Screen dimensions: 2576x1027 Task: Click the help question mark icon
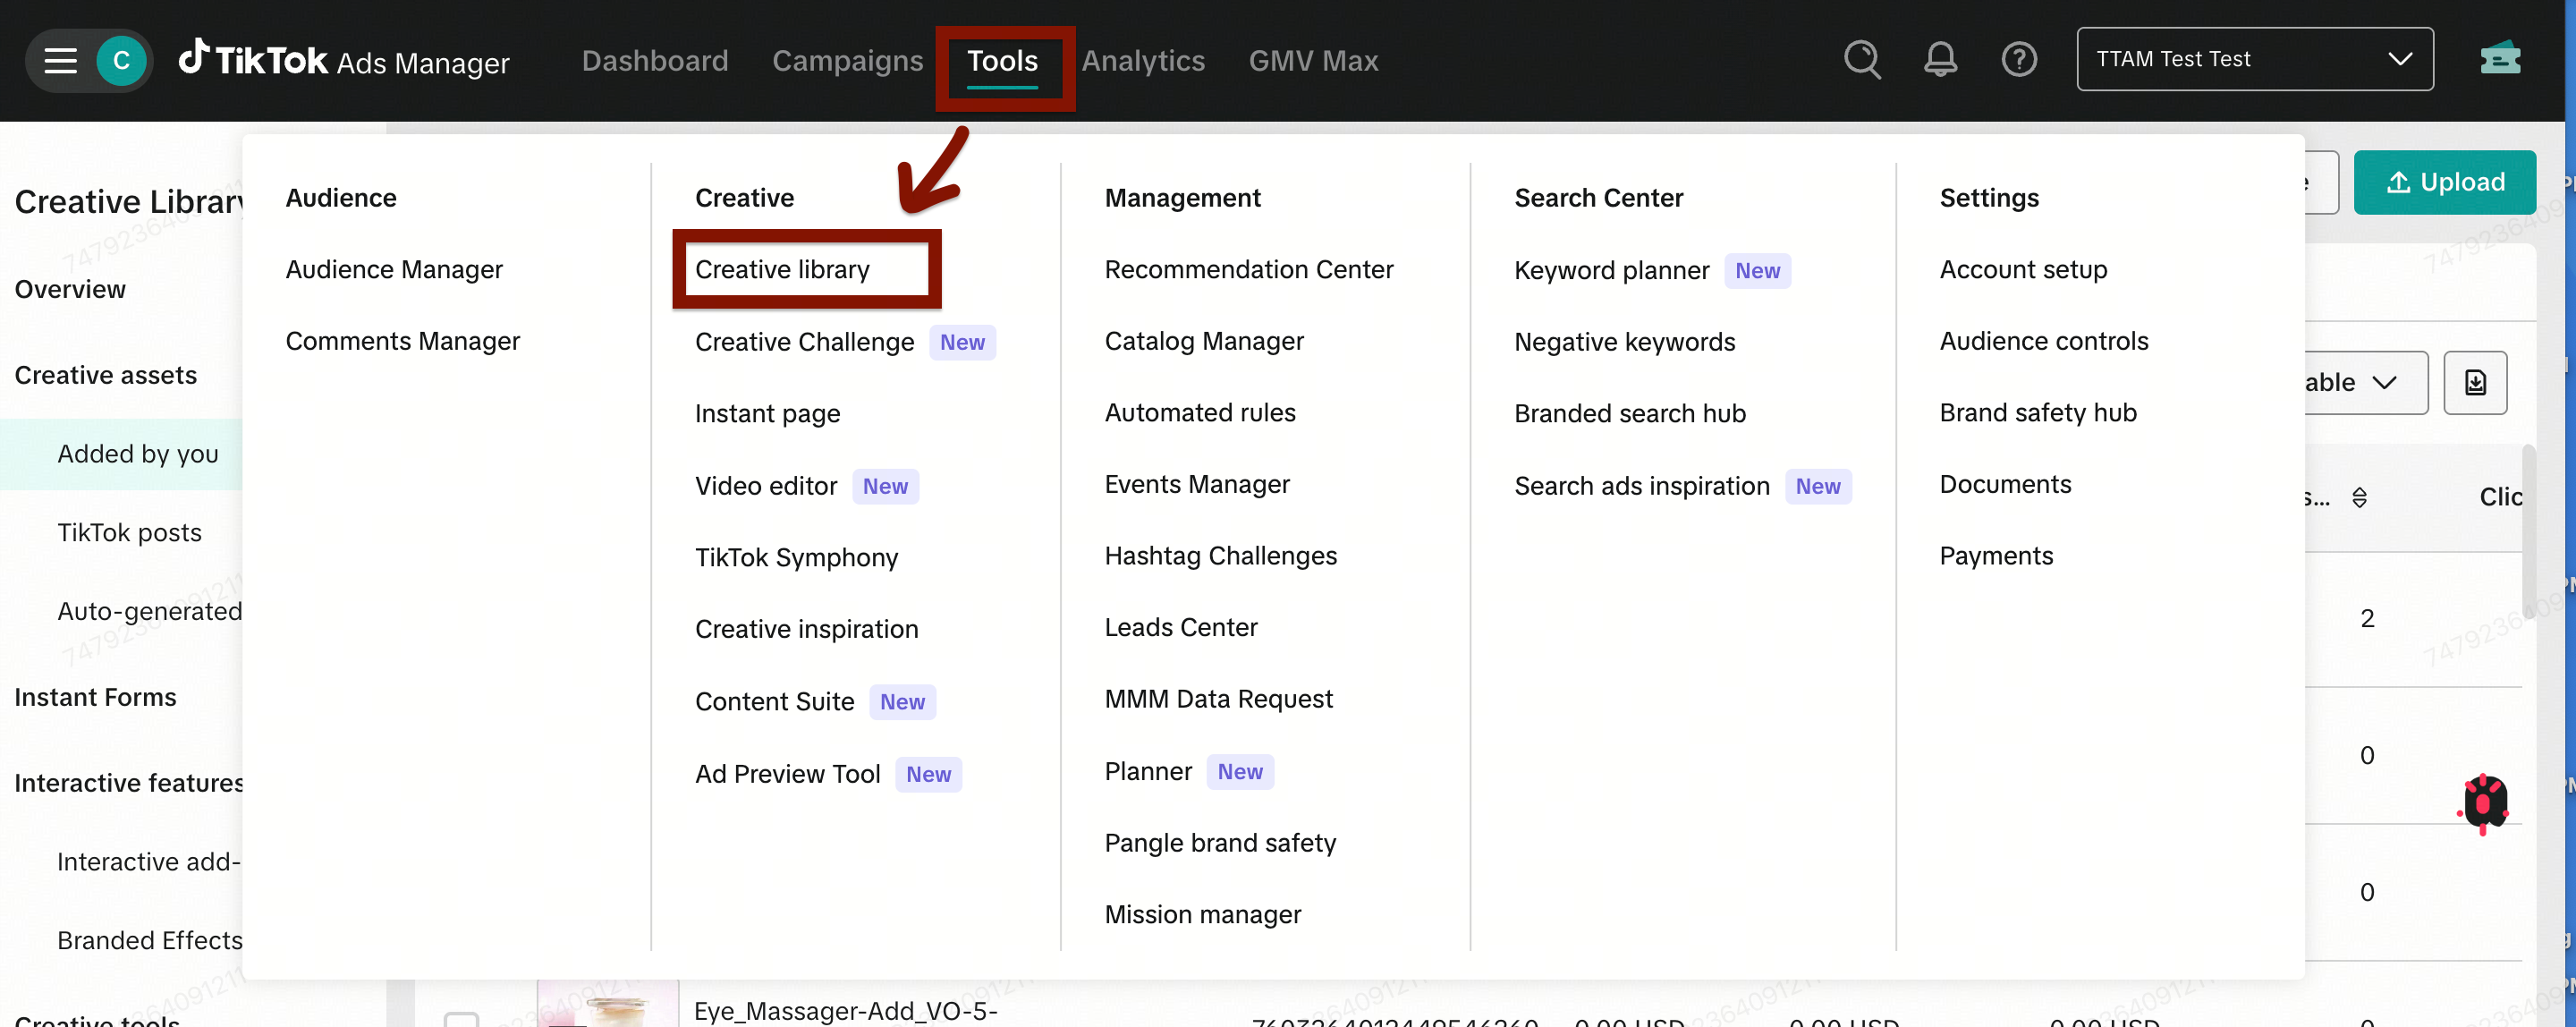click(x=2018, y=60)
